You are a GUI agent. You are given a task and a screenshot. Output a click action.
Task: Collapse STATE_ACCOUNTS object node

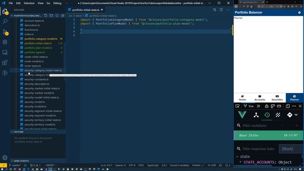coord(240,162)
